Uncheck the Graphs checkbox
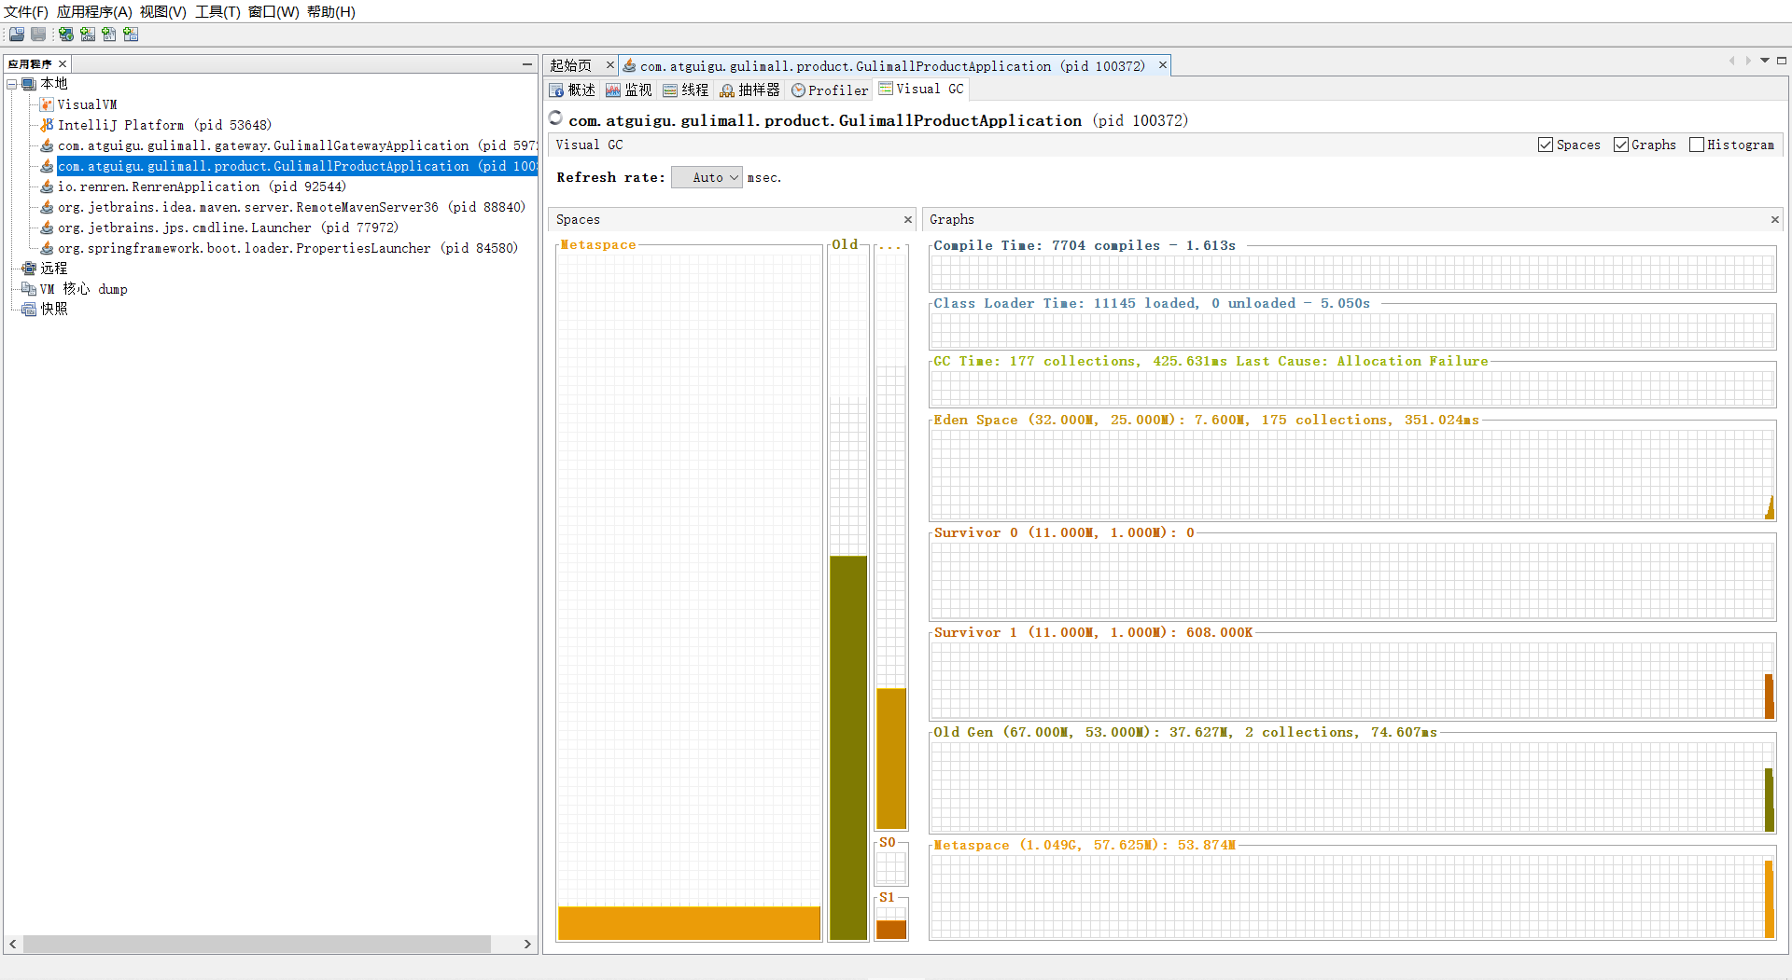This screenshot has width=1792, height=980. pyautogui.click(x=1621, y=145)
